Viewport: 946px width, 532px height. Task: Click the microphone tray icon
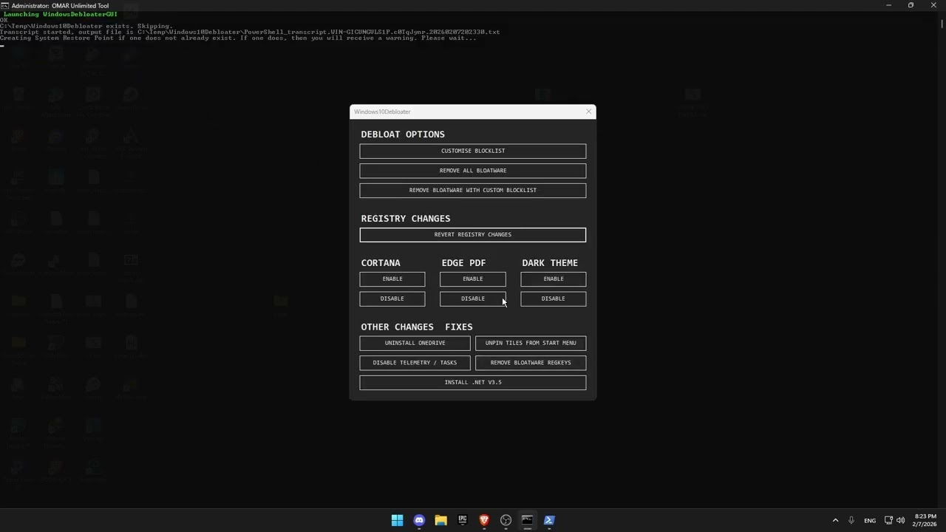pos(851,520)
